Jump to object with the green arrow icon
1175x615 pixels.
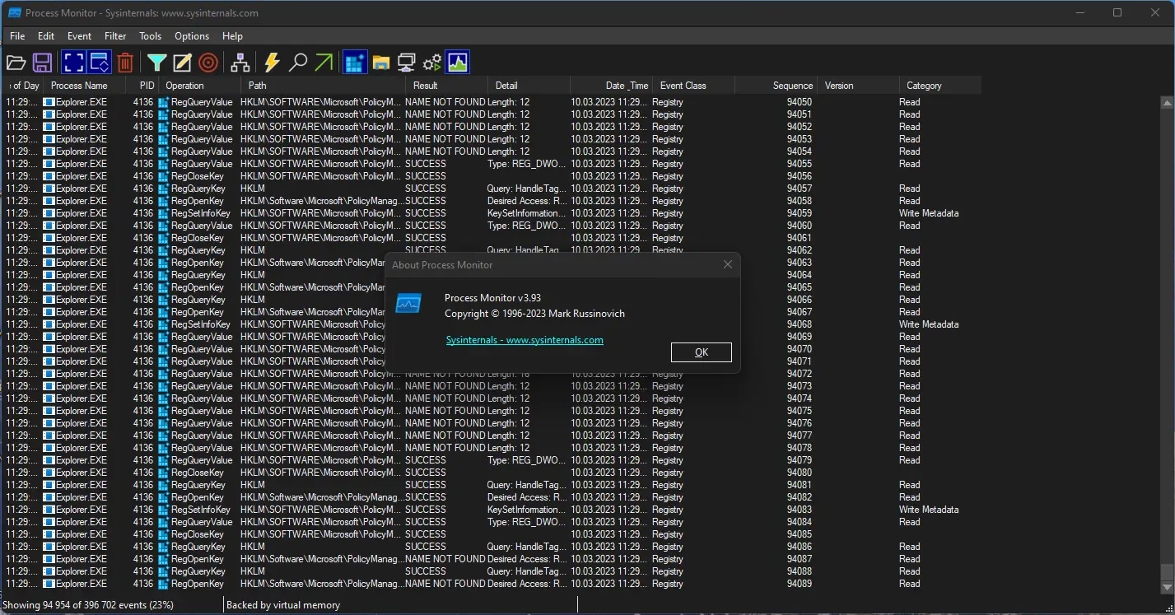[324, 63]
